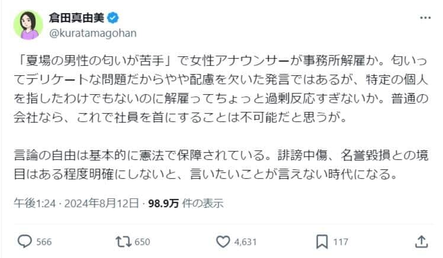
Task: Click the 117 bookmark count
Action: 342,241
